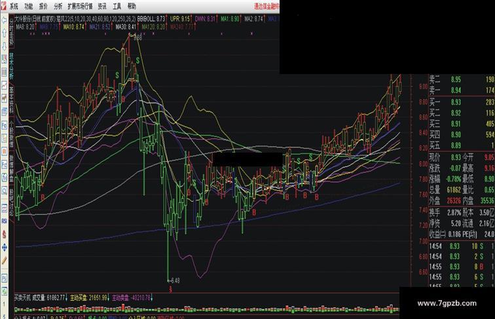
Task: Click the candlestick chart sidebar icon
Action: (4, 98)
